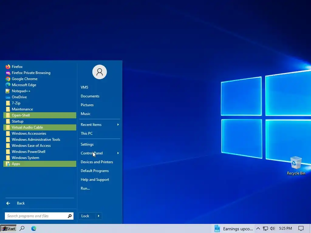Open taskbar search magnifier icon
The width and height of the screenshot is (311, 233).
point(22,228)
